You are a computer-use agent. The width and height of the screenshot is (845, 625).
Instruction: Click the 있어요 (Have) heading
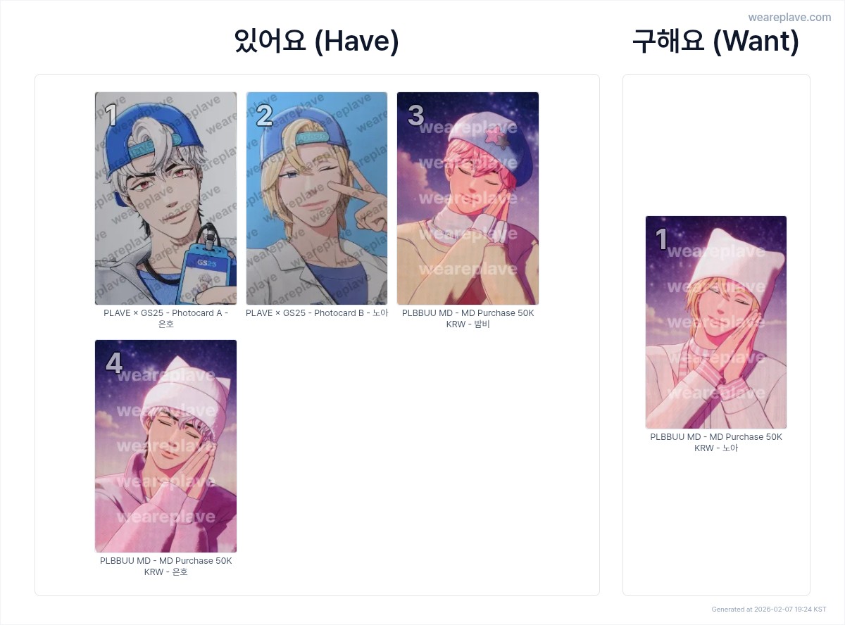point(317,42)
